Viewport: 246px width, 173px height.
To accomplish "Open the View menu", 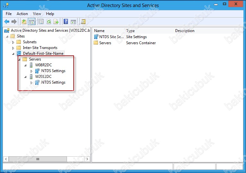I will (37, 14).
